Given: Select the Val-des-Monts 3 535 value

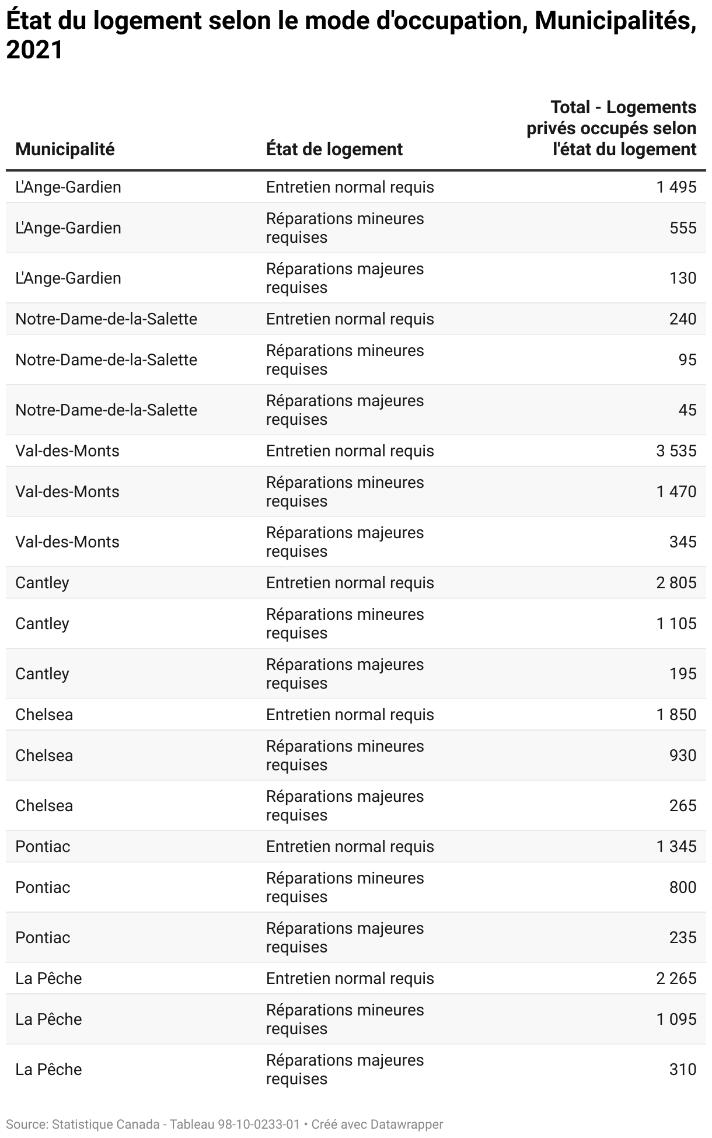Looking at the screenshot, I should tap(676, 451).
